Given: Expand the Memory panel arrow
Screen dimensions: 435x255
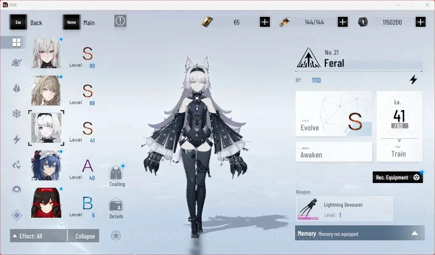Looking at the screenshot, I should 415,233.
